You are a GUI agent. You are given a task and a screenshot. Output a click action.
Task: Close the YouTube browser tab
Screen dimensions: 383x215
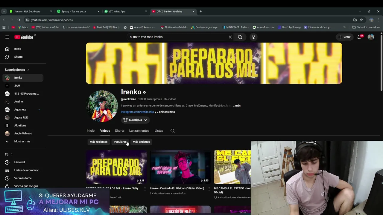[x=193, y=11]
